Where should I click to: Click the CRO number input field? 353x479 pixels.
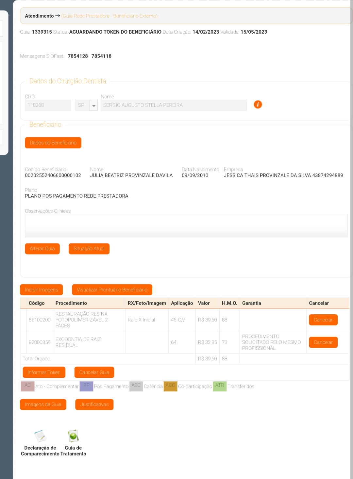(48, 105)
